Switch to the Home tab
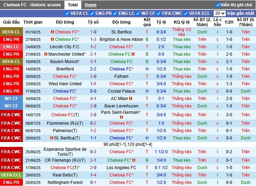This screenshot has width=256, height=186. coord(90,5)
